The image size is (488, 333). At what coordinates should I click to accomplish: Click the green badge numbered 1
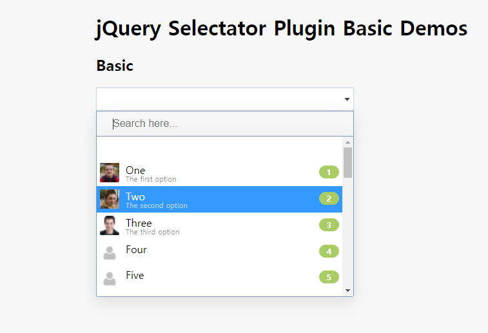pyautogui.click(x=329, y=172)
